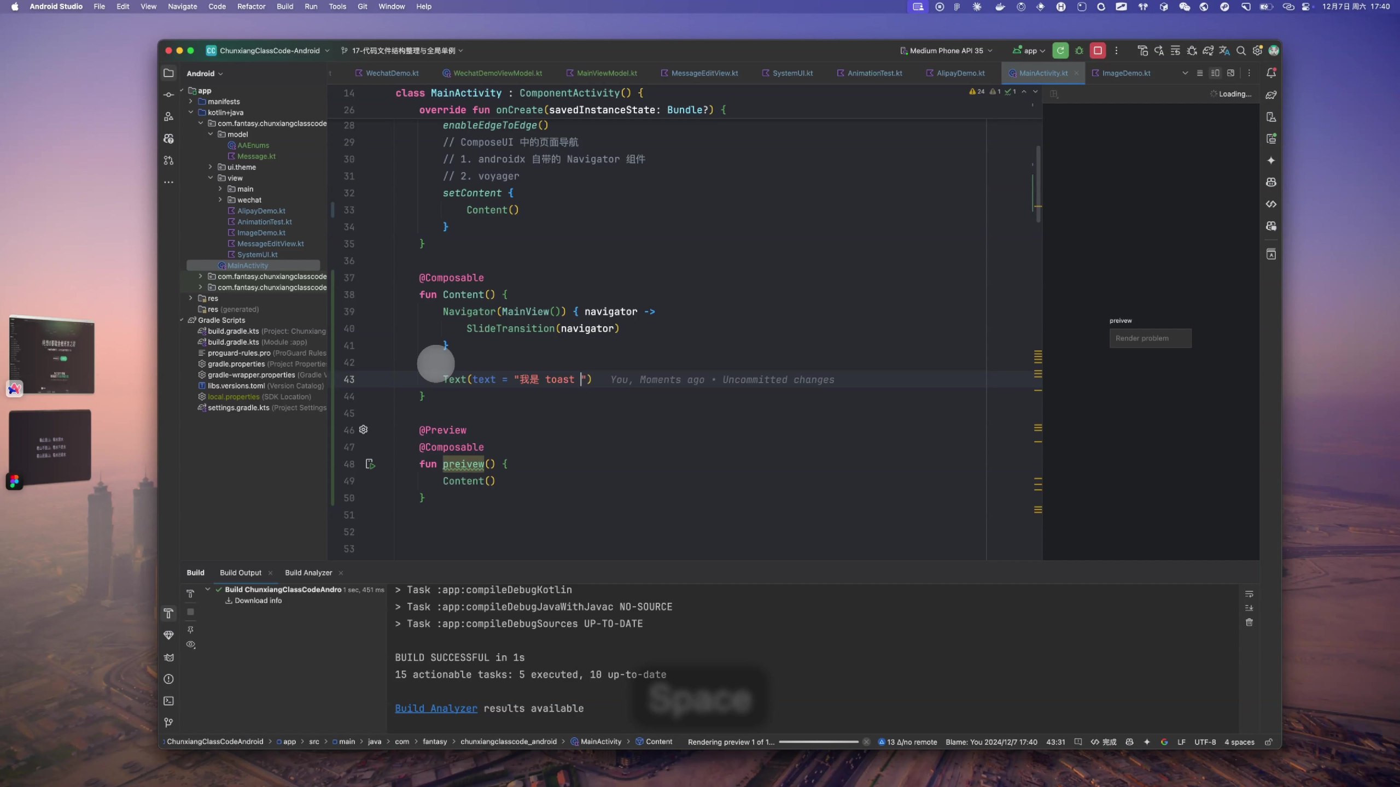Click the run preview gutter icon on line 48

(370, 464)
